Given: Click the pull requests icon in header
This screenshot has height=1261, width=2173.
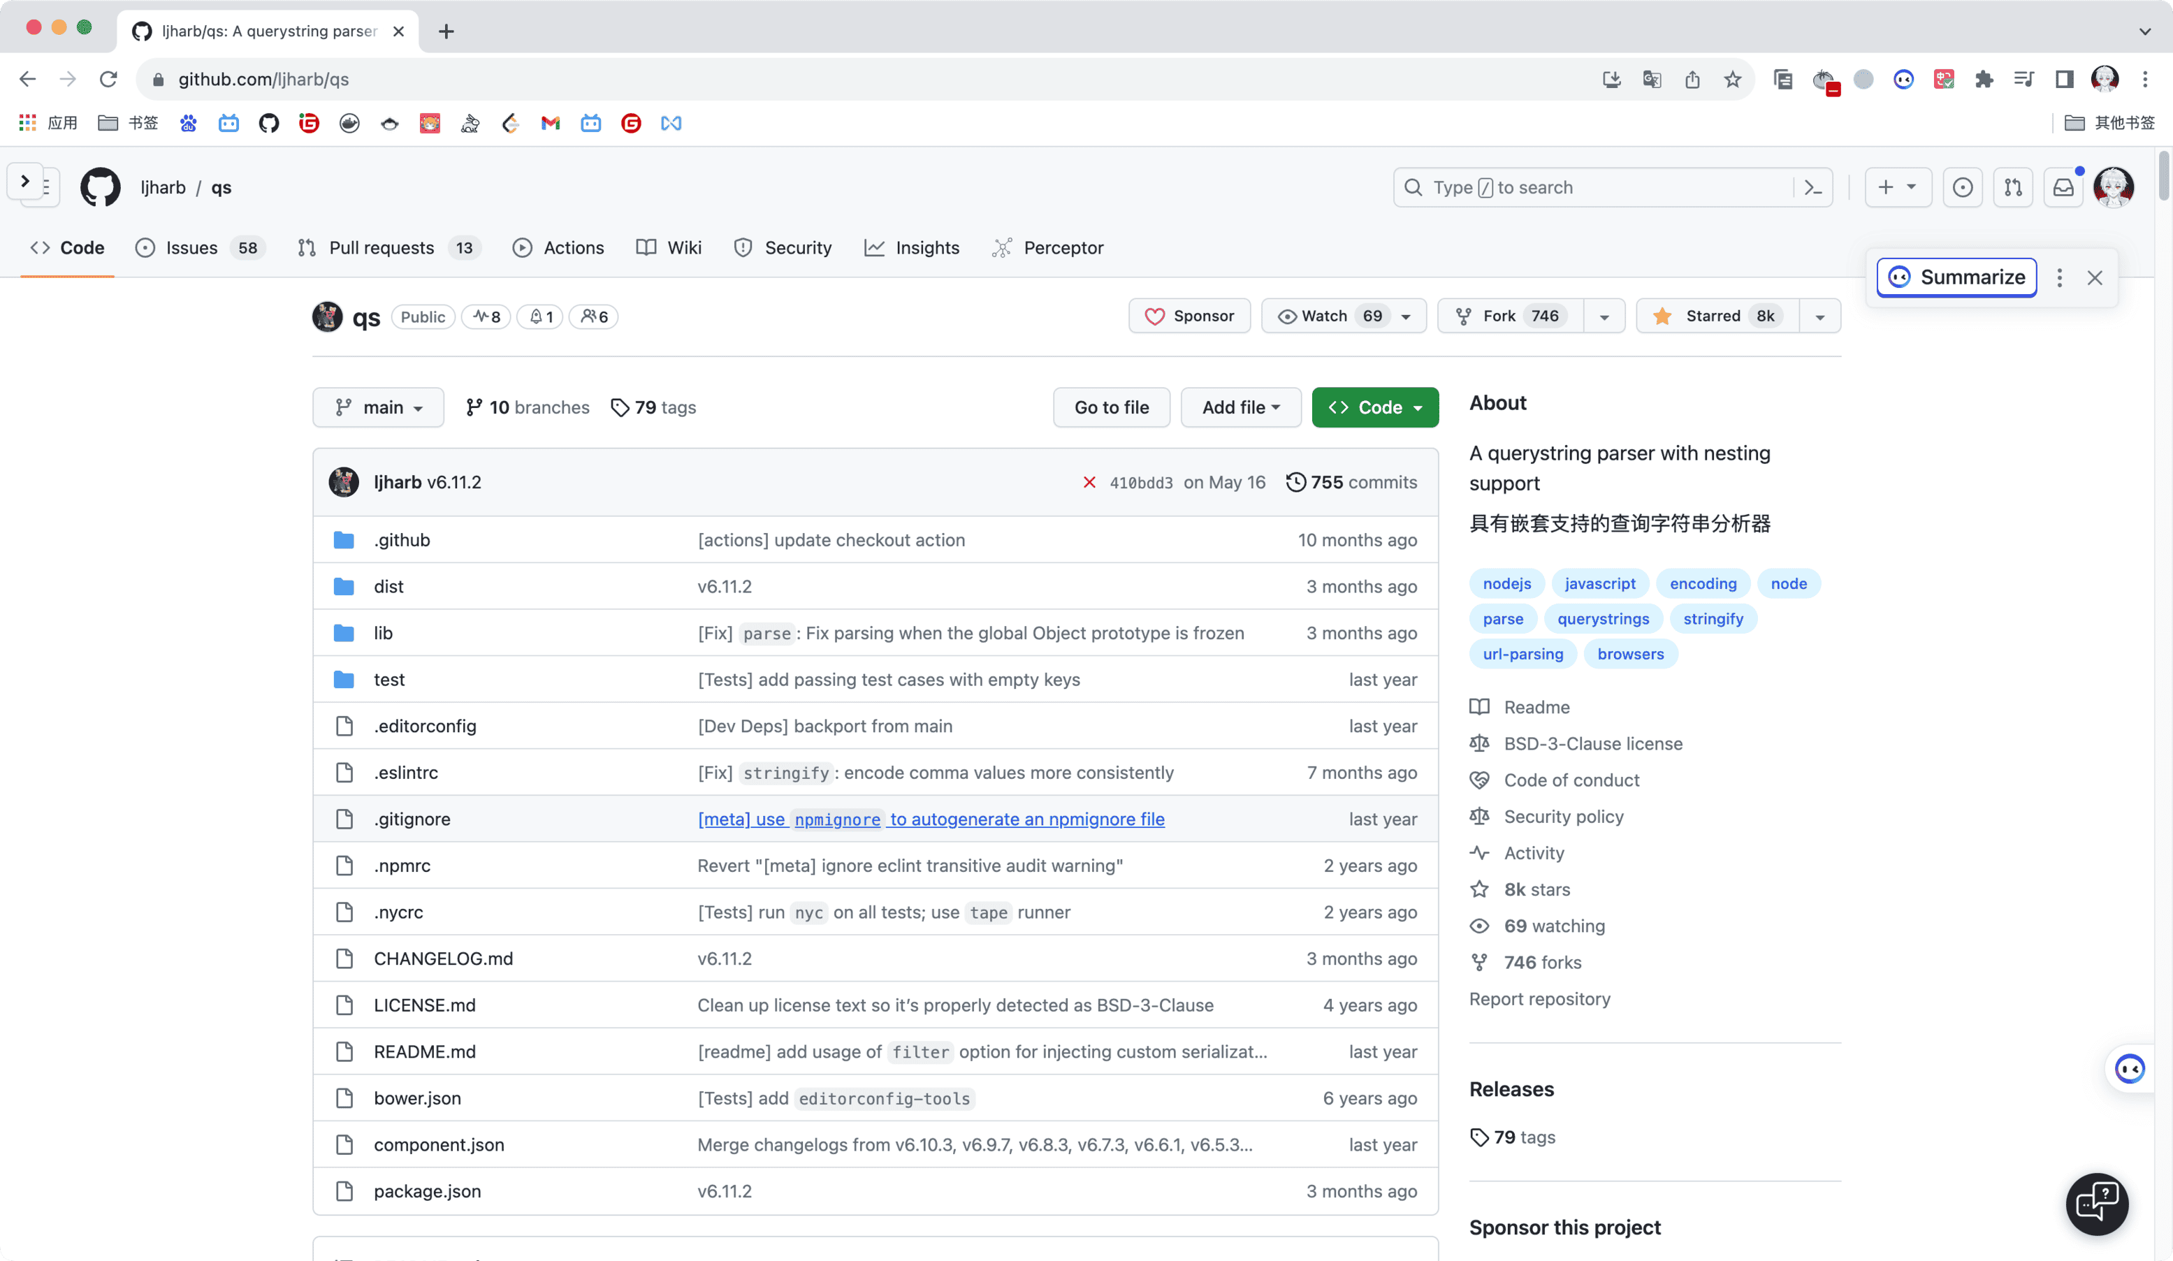Looking at the screenshot, I should [2012, 187].
